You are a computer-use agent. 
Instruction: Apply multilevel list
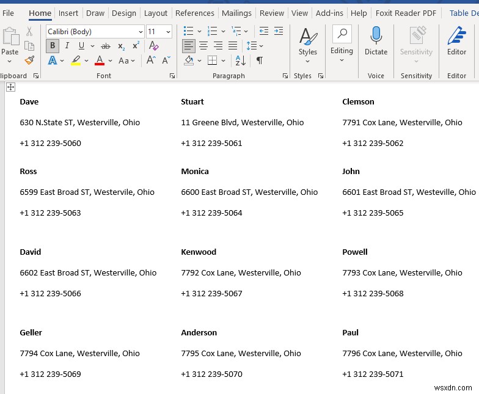click(236, 31)
